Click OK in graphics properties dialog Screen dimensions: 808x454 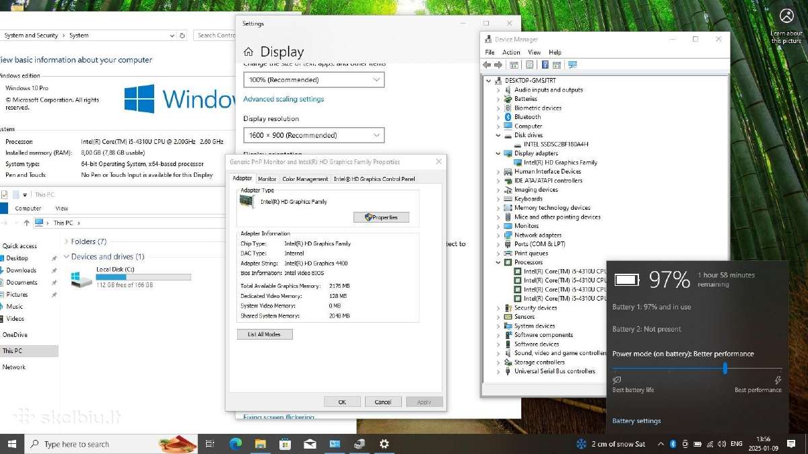click(x=342, y=402)
